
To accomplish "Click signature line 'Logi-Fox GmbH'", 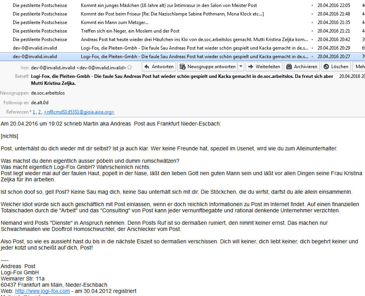I will pyautogui.click(x=20, y=272).
